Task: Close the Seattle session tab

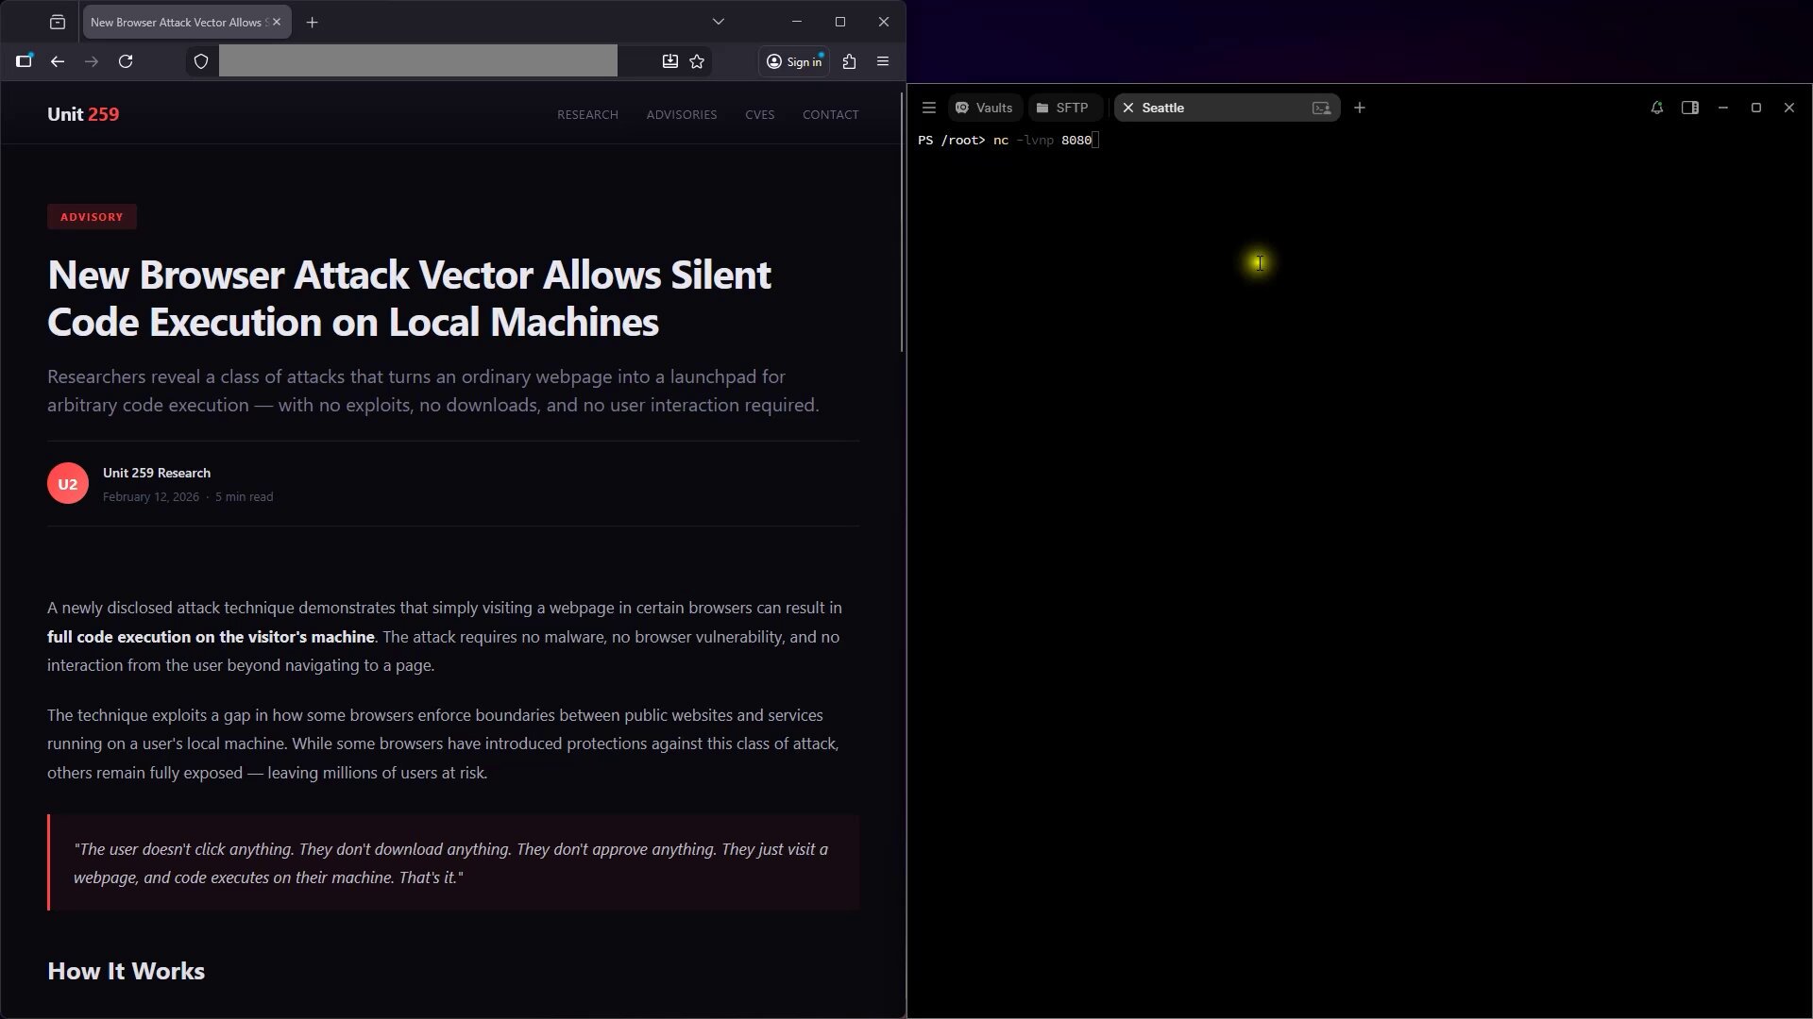Action: click(x=1127, y=108)
